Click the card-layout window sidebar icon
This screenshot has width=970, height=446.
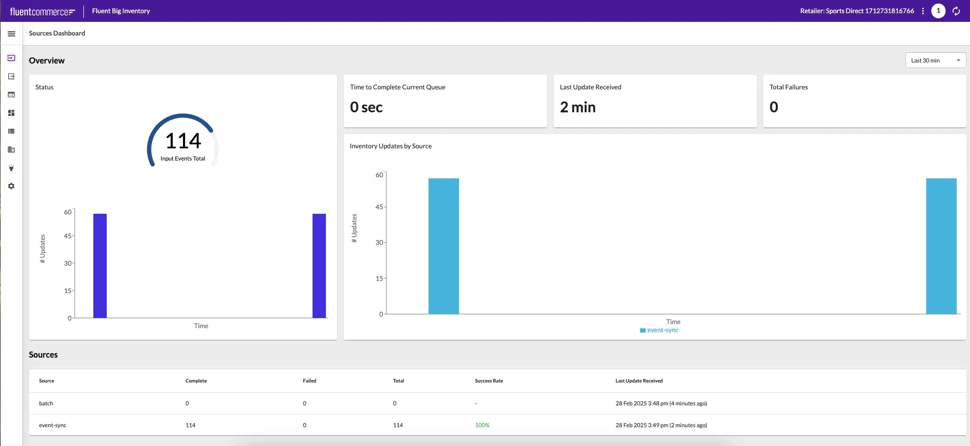[11, 94]
